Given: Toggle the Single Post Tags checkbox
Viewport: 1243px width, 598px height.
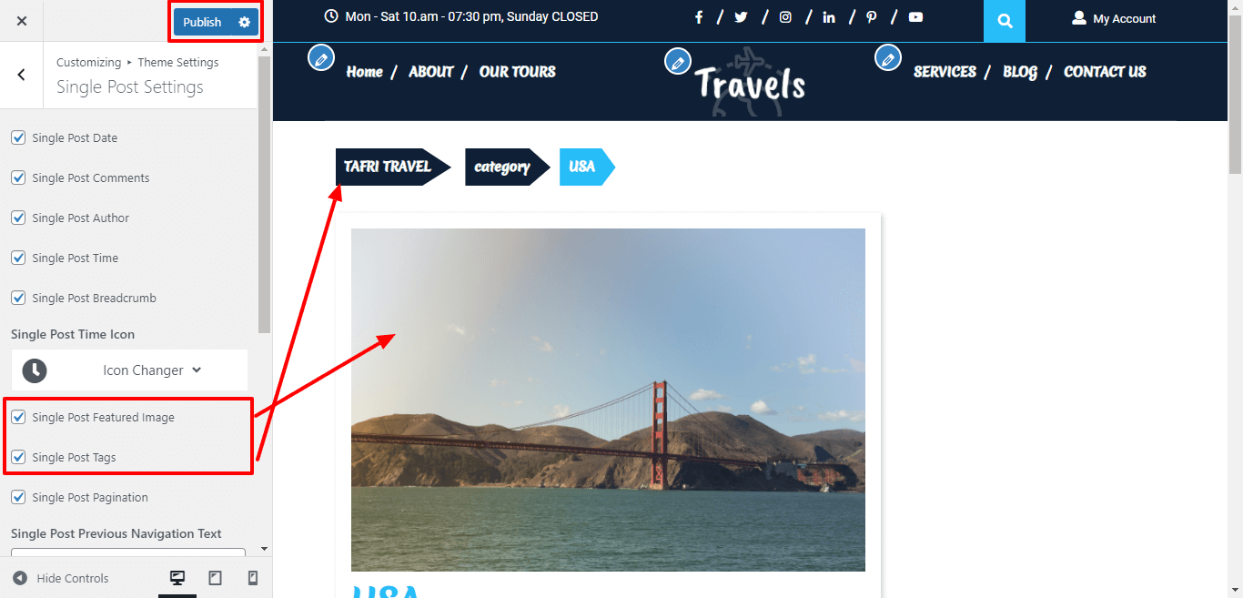Looking at the screenshot, I should [x=18, y=457].
